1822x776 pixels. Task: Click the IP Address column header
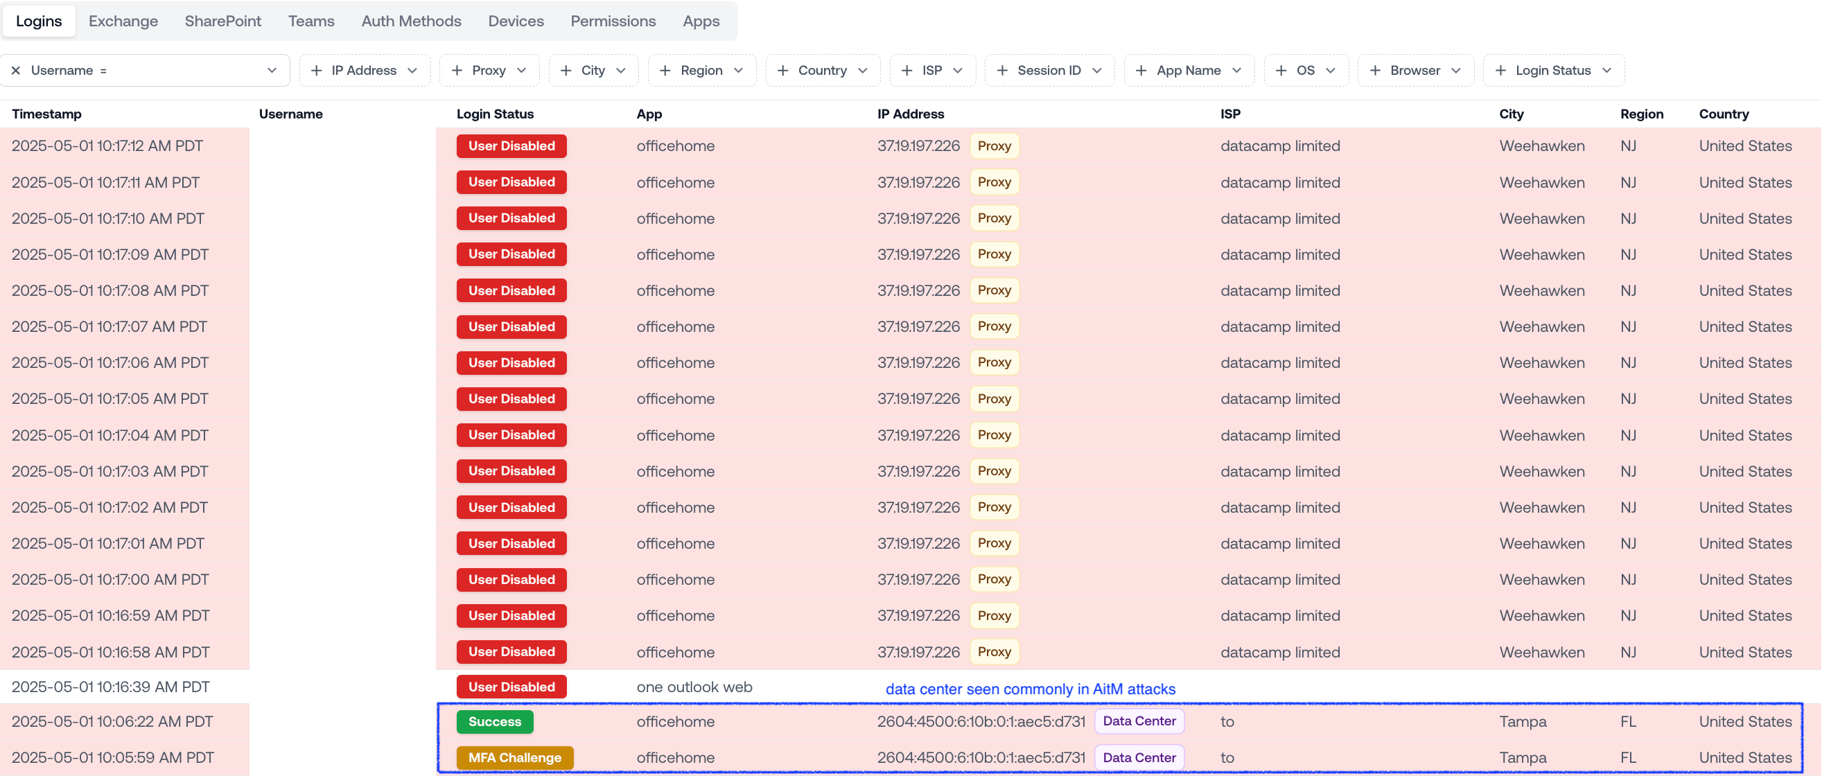(910, 114)
